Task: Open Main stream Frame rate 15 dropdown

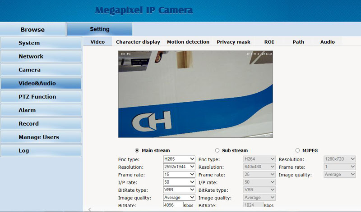Action: pos(179,174)
